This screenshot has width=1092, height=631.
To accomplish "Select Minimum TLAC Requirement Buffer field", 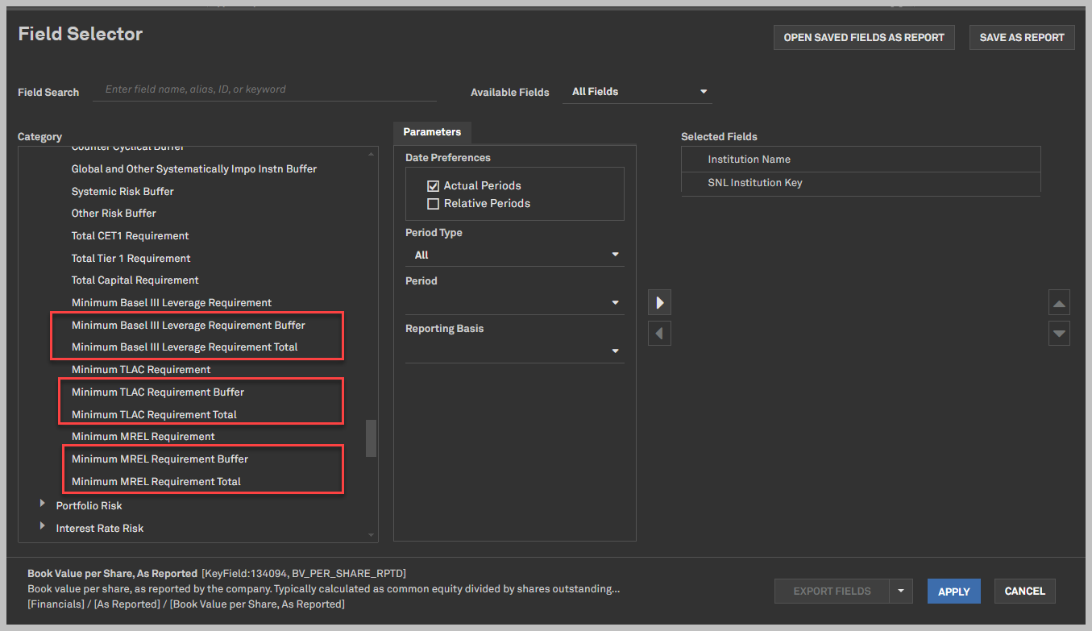I will (158, 392).
